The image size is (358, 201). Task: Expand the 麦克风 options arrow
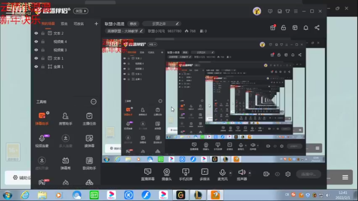(x=230, y=173)
